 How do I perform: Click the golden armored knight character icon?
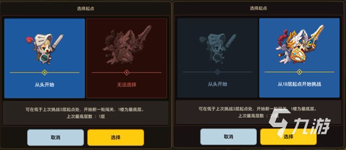tap(300, 45)
